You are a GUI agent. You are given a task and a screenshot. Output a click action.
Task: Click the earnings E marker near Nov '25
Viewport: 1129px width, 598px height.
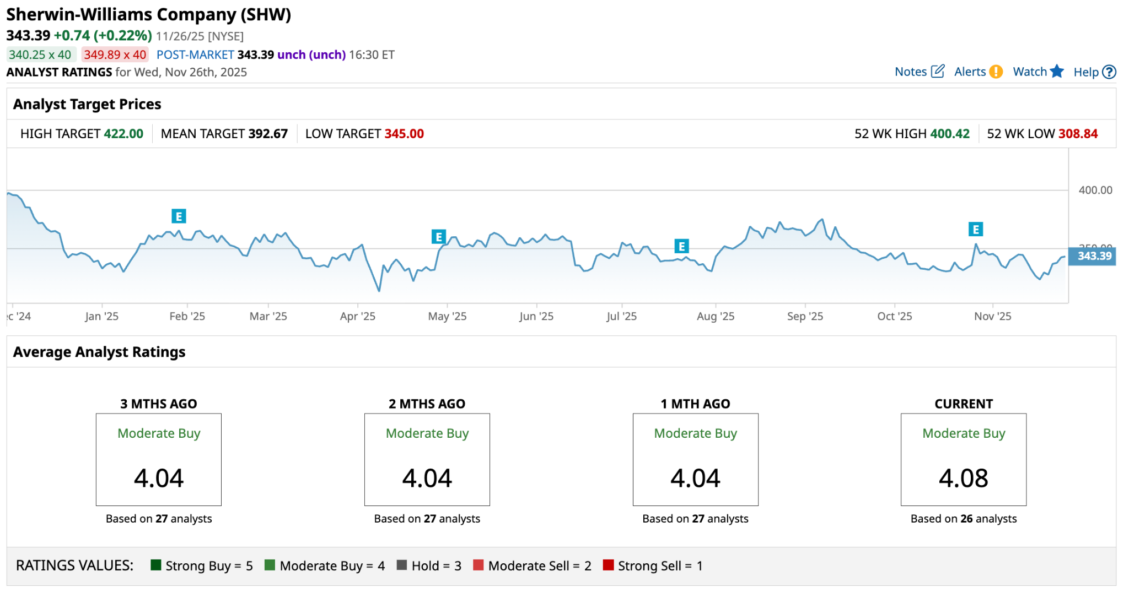tap(976, 229)
